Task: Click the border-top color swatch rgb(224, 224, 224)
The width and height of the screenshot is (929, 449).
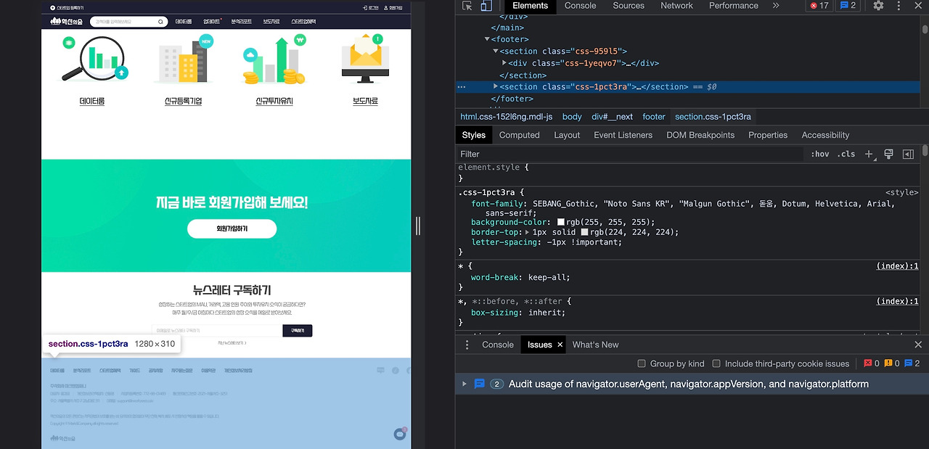Action: click(x=584, y=232)
